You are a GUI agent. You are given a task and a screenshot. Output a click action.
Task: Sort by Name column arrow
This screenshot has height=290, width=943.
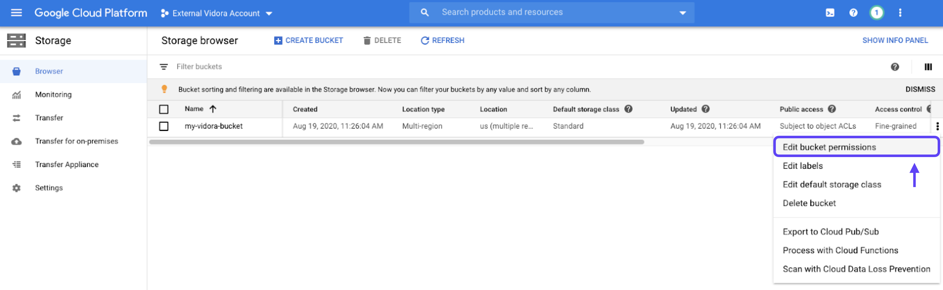click(213, 109)
